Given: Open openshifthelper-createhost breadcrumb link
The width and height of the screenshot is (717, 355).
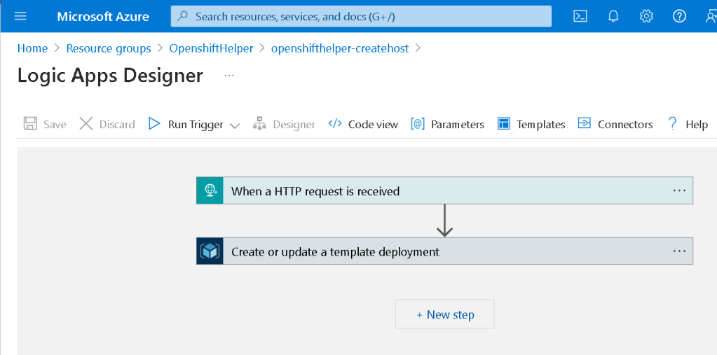Looking at the screenshot, I should (340, 48).
